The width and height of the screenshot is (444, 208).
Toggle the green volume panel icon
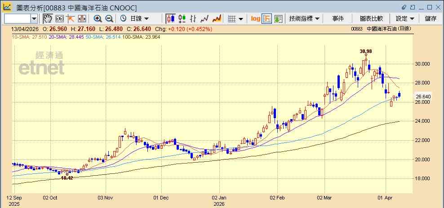278,19
